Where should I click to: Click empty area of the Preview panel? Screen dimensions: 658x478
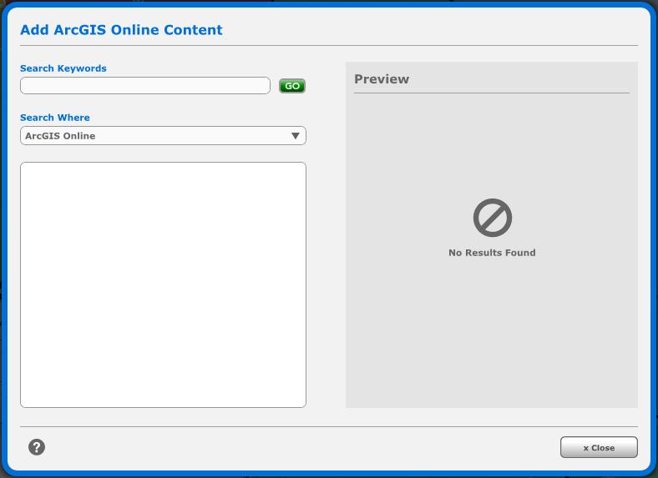click(x=492, y=342)
